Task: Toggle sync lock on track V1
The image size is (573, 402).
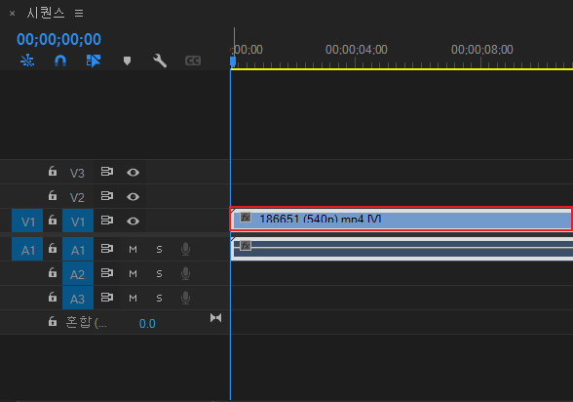Action: pyautogui.click(x=107, y=221)
